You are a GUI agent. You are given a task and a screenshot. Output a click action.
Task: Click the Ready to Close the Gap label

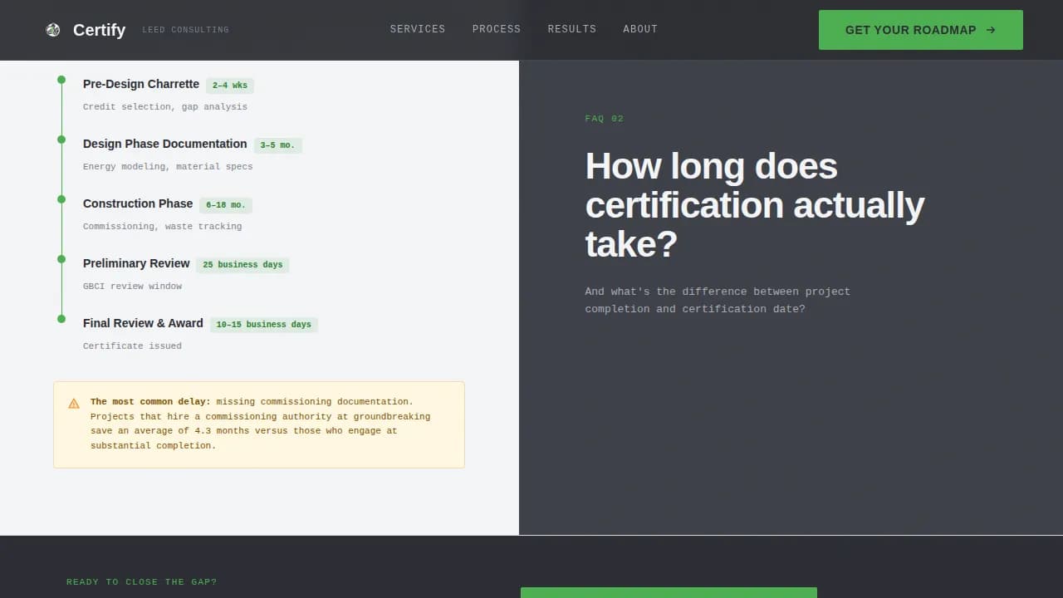coord(142,582)
